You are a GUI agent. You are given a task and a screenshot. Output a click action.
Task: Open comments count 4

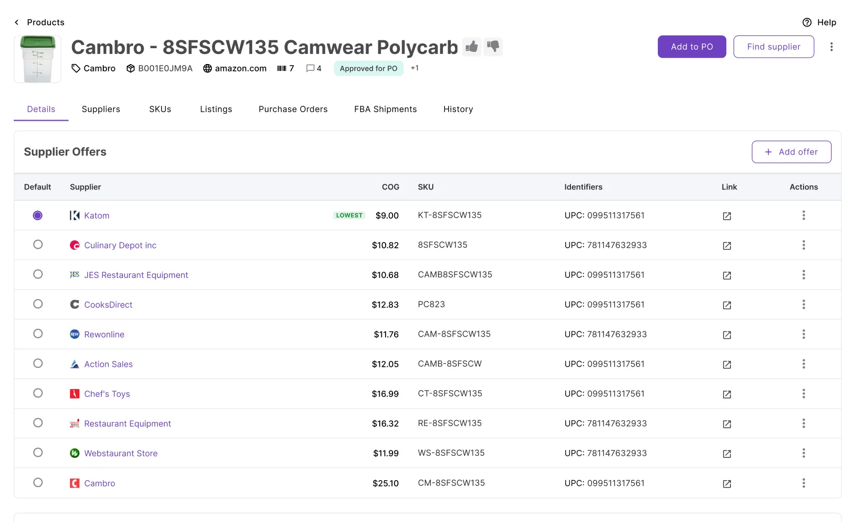pos(314,68)
